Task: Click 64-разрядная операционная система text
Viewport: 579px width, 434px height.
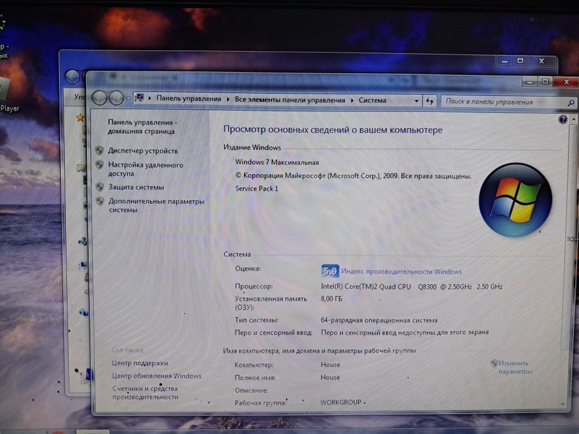Action: coord(379,321)
